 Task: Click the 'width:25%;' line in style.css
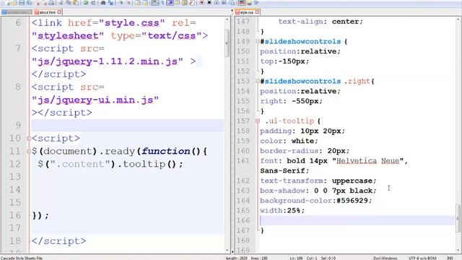pyautogui.click(x=282, y=210)
